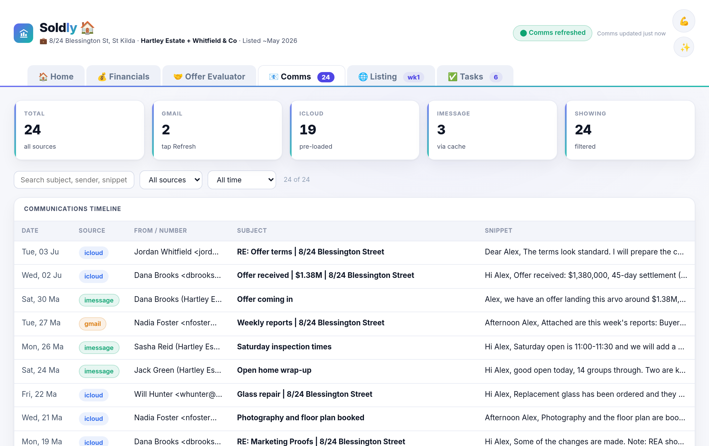Viewport: 709px width, 446px height.
Task: Click icloud tag in the Fri, 22 Ma row
Action: click(94, 395)
